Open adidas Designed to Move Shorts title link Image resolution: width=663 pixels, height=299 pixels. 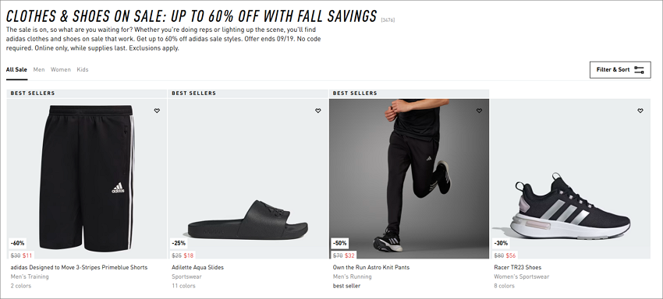[79, 267]
